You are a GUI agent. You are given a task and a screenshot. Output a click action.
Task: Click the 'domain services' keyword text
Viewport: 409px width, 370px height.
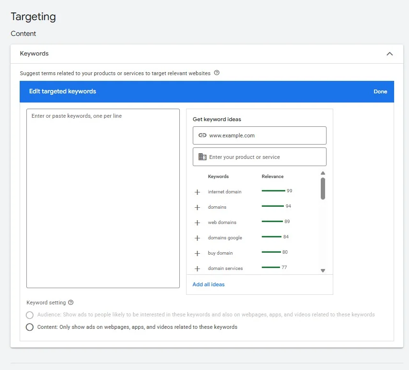(225, 268)
